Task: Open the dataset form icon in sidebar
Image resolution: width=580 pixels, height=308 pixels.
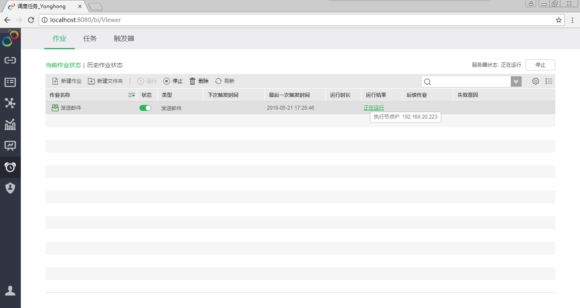Action: click(x=10, y=82)
